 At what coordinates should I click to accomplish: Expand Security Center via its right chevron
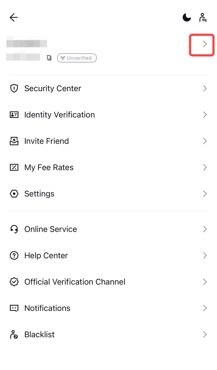click(x=205, y=88)
